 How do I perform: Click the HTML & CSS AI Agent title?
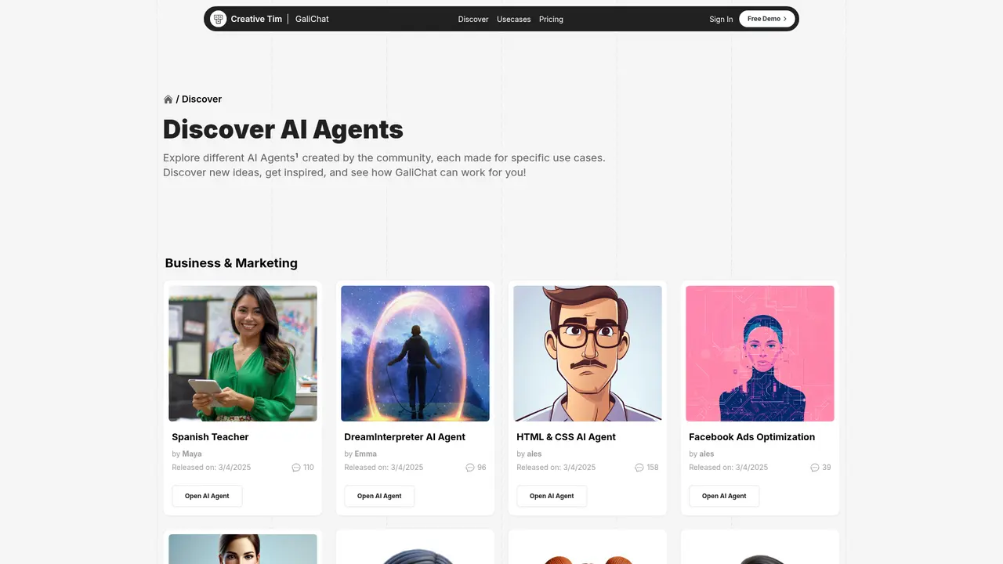click(x=566, y=437)
